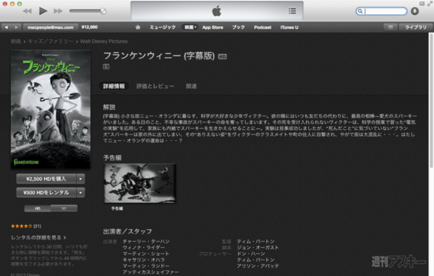The height and width of the screenshot is (276, 434).
Task: Buy movie with ¥2,500 HDを購入 button
Action: pyautogui.click(x=46, y=179)
